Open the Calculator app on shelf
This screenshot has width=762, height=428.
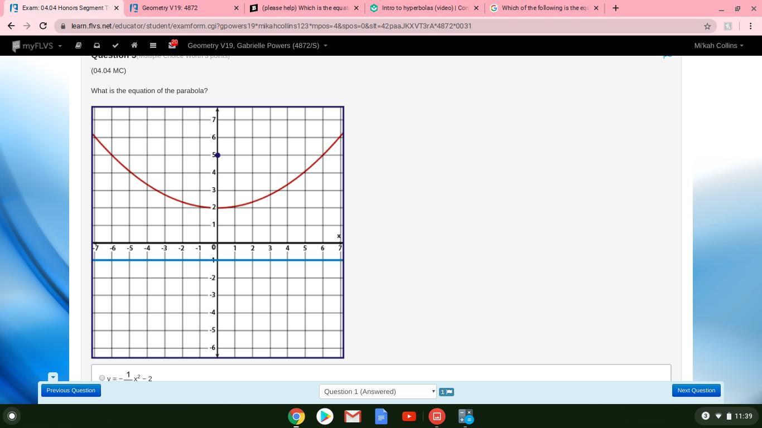click(x=465, y=416)
